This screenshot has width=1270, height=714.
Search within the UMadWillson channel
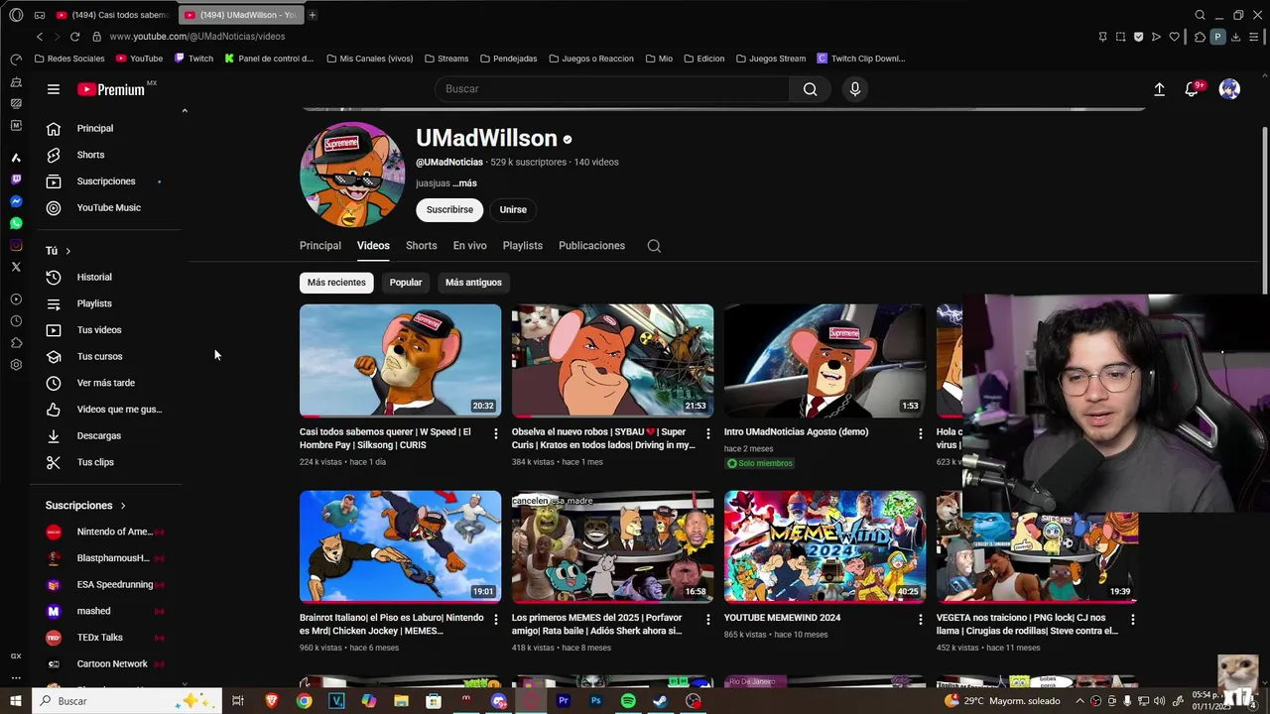[x=654, y=246]
